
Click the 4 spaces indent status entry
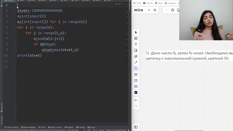coord(101,130)
